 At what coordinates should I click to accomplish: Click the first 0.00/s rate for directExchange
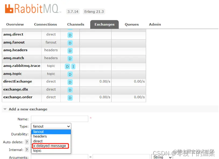[105, 81]
